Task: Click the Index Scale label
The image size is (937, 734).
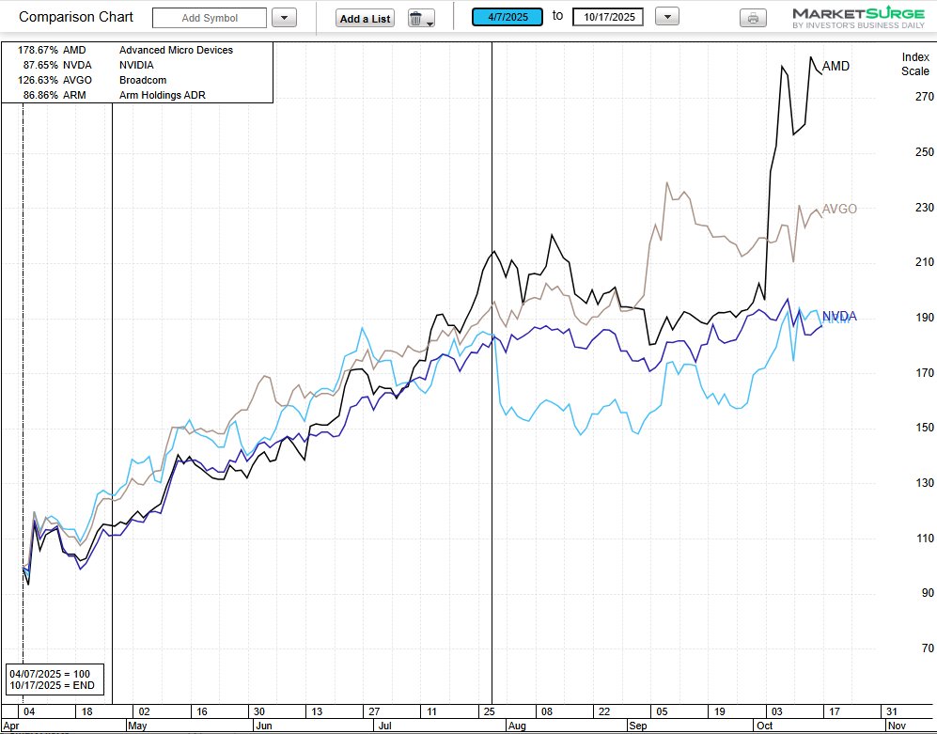Action: point(914,64)
